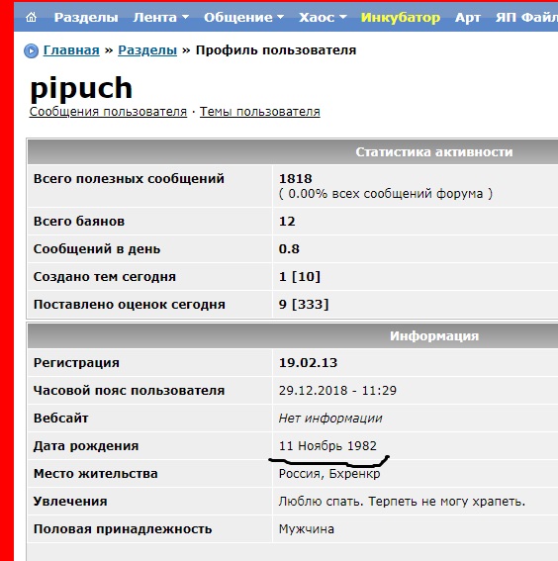Image resolution: width=558 pixels, height=561 pixels.
Task: Click the Профиль пользователя breadcrumb text
Action: coord(276,50)
